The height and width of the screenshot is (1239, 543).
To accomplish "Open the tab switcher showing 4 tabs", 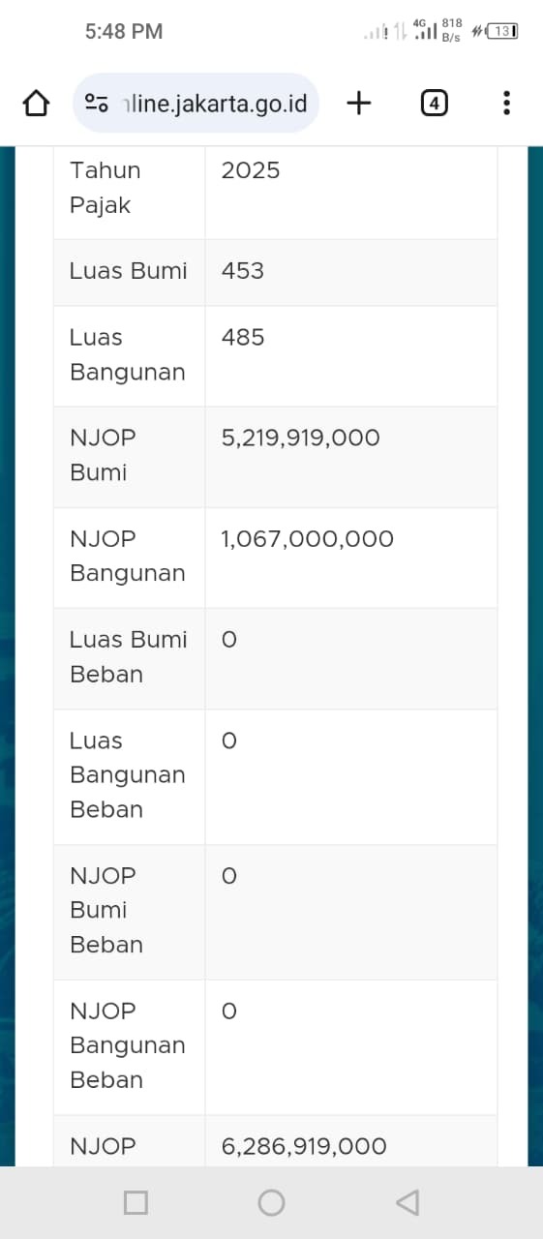I will click(x=435, y=103).
